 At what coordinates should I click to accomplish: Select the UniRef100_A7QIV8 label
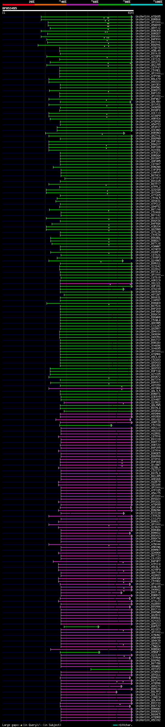coord(148,289)
